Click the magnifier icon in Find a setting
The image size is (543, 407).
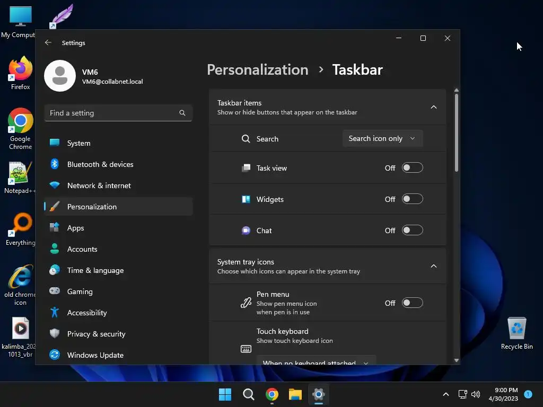(x=182, y=113)
